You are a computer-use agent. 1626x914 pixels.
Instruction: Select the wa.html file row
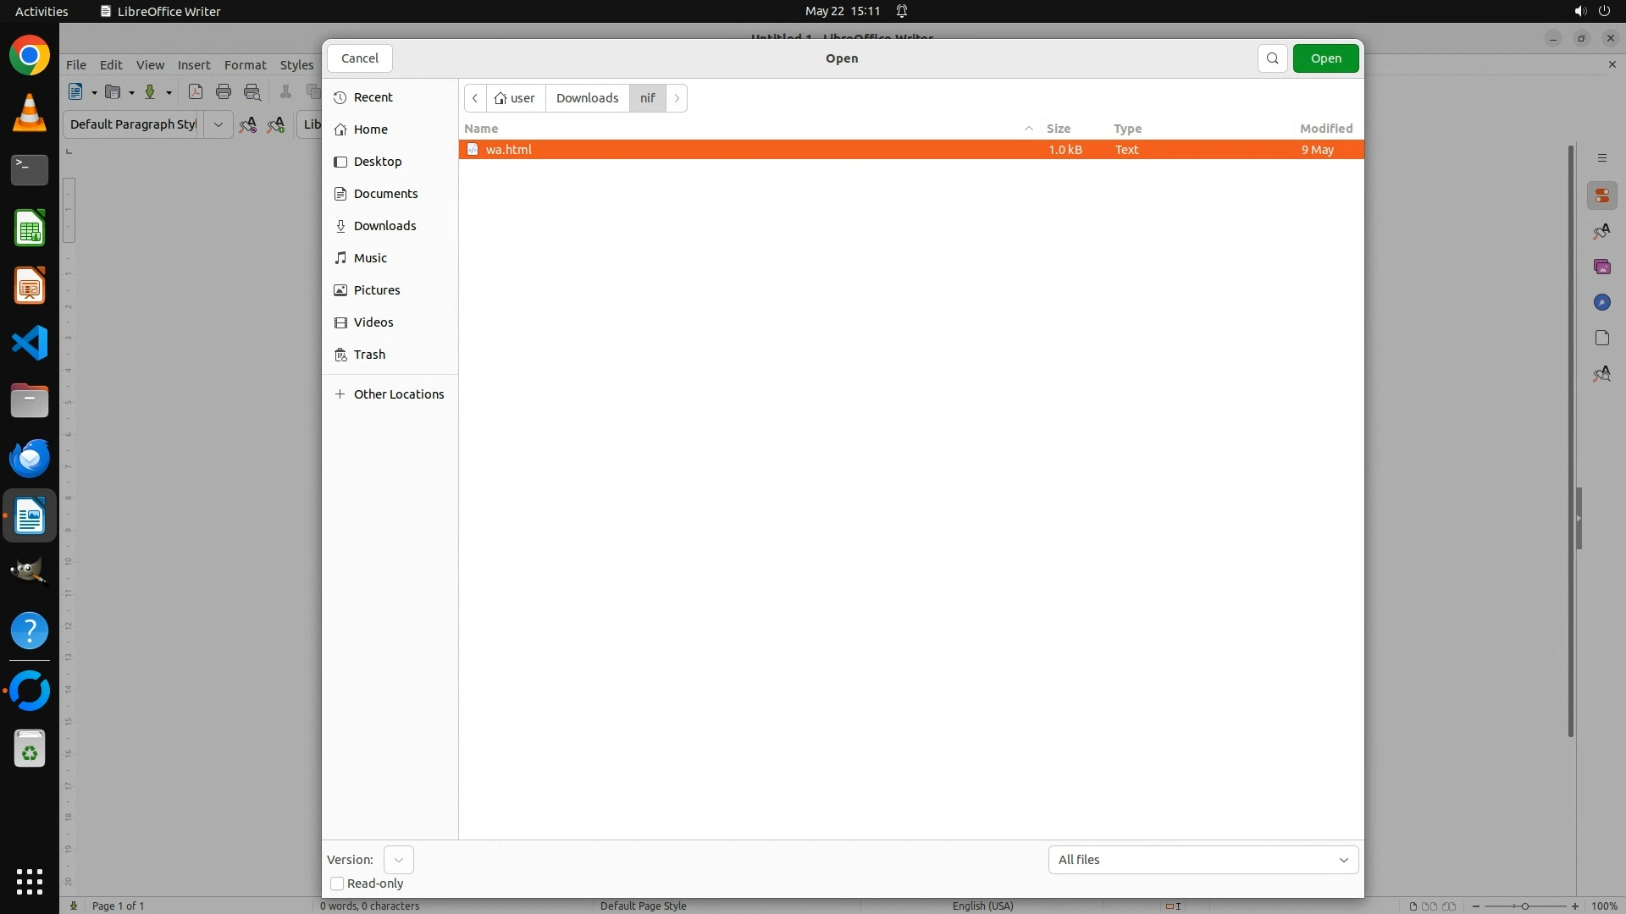point(745,150)
